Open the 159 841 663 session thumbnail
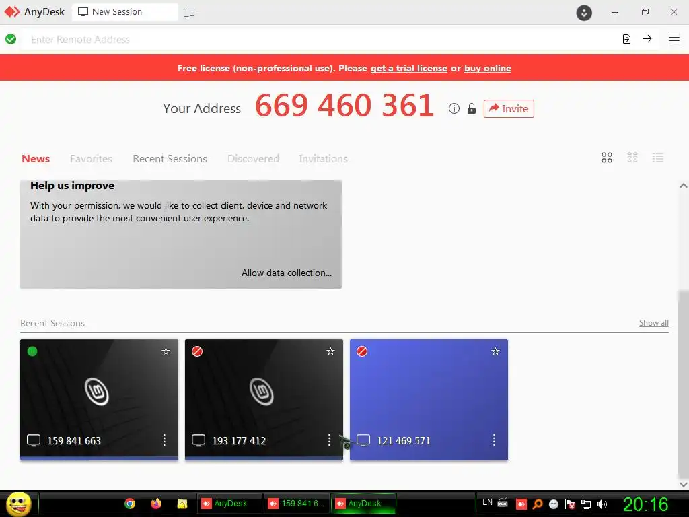This screenshot has width=689, height=517. tap(100, 400)
